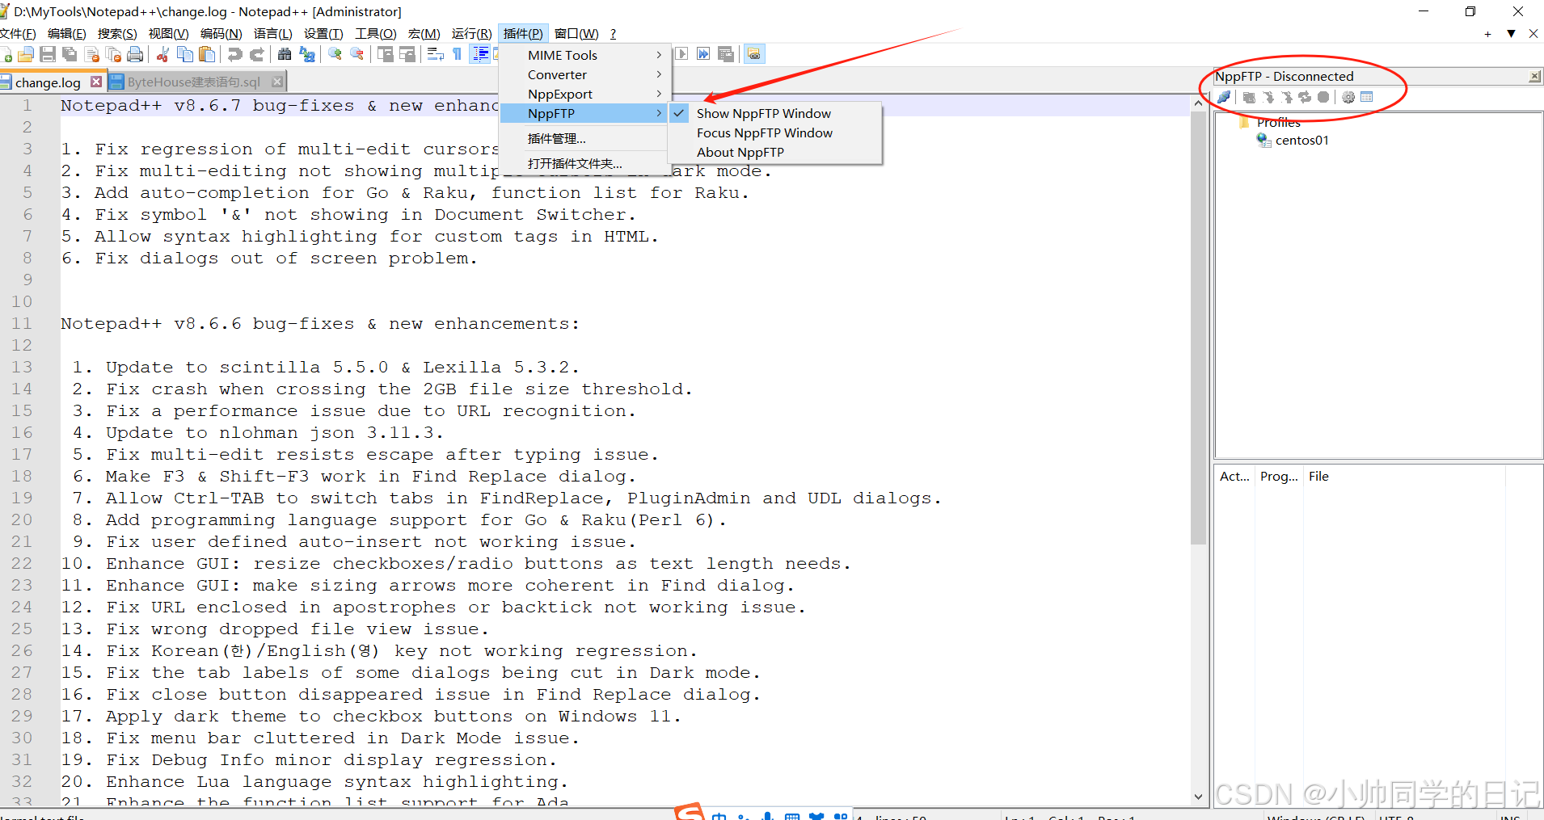Toggle NppFTP window toolbar icon
Image resolution: width=1544 pixels, height=820 pixels.
(753, 54)
